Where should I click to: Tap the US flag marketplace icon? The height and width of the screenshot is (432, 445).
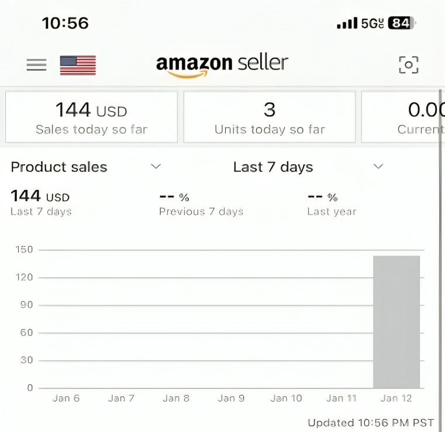click(78, 65)
